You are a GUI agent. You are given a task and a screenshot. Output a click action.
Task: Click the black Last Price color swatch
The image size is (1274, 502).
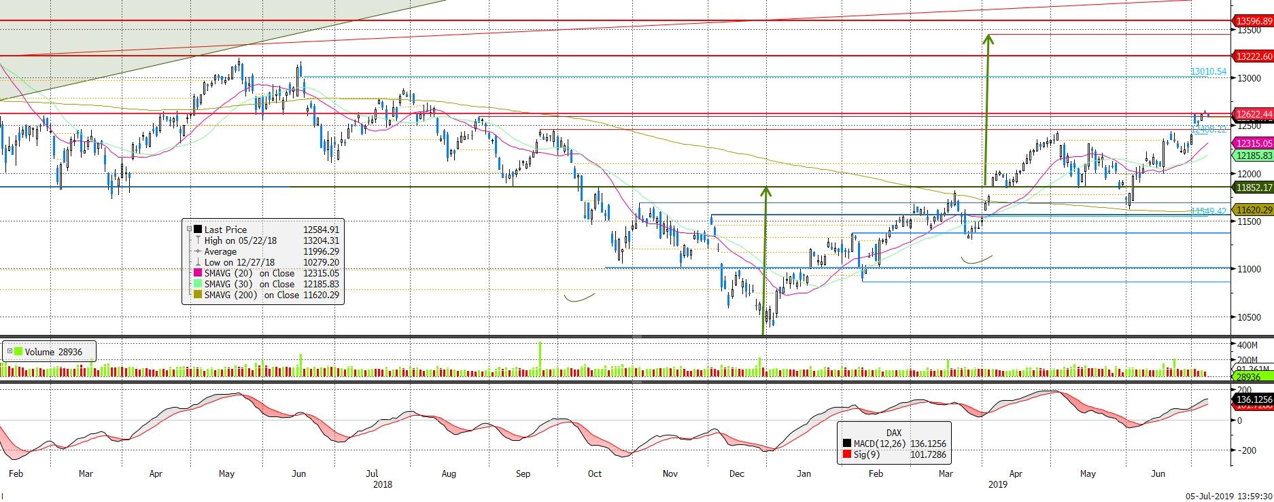click(x=198, y=230)
